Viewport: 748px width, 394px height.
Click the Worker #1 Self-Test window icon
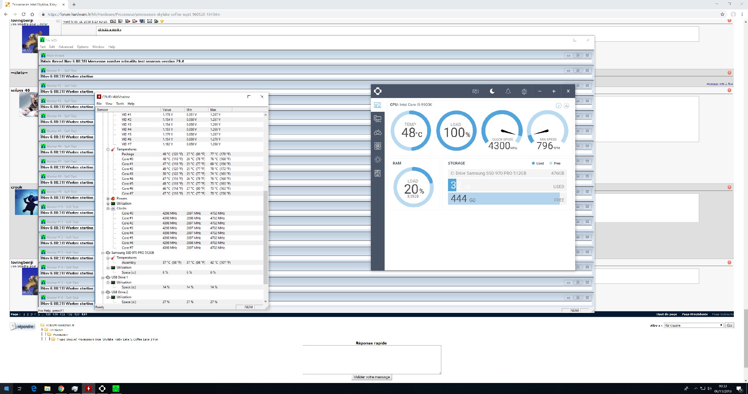click(43, 70)
